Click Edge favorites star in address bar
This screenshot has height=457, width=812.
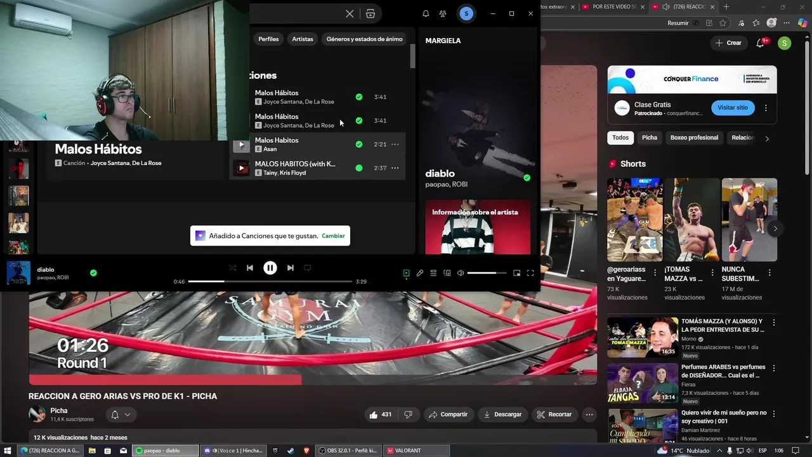(724, 23)
